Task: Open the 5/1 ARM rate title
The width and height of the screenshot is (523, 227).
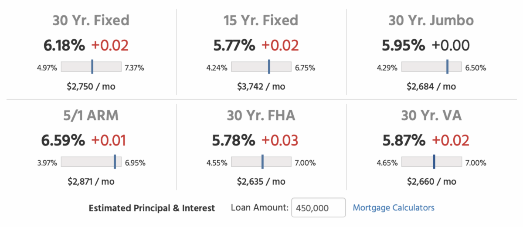Action: [x=91, y=115]
